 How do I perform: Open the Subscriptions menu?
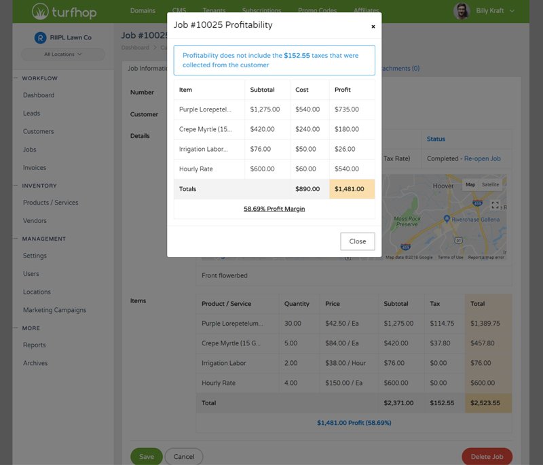tap(261, 11)
